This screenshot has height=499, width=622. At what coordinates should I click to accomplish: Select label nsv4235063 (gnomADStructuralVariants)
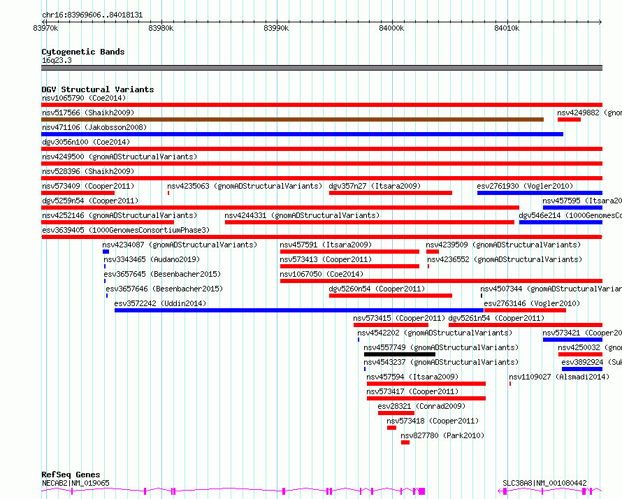click(x=245, y=186)
